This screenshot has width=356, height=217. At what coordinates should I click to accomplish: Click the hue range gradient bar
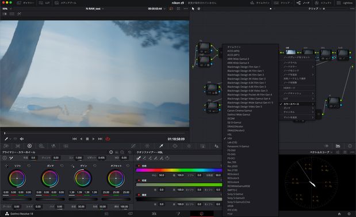click(x=179, y=170)
